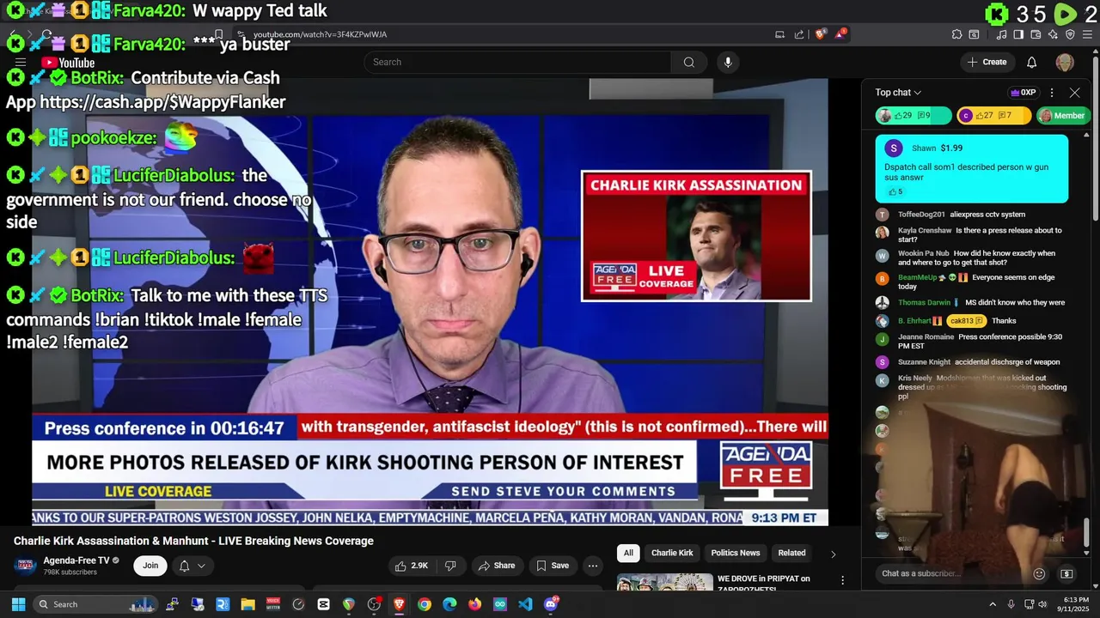1100x618 pixels.
Task: Open the account avatar menu
Action: click(x=1065, y=62)
